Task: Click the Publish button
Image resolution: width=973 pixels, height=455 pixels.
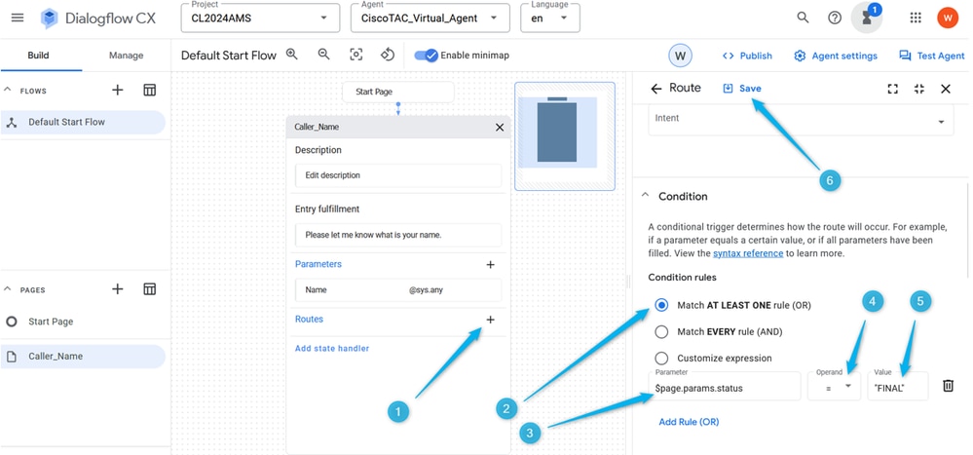Action: click(748, 56)
